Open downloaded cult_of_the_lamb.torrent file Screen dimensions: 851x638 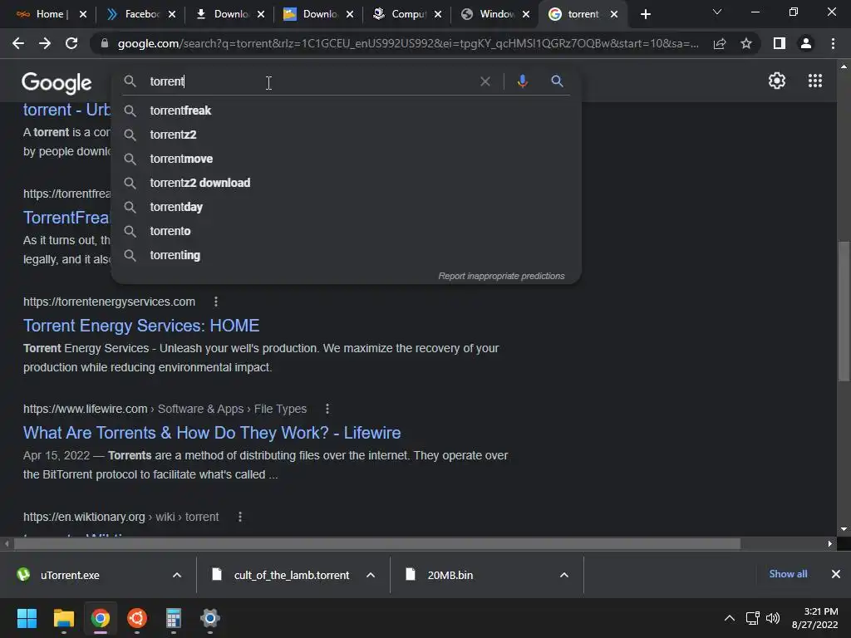(x=292, y=575)
